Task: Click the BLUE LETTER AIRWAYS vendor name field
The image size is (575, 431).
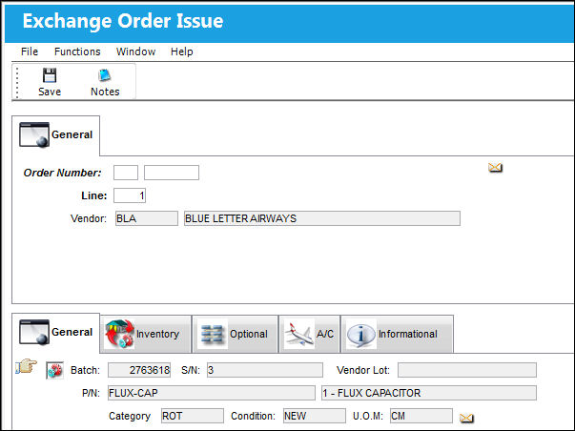Action: [322, 218]
